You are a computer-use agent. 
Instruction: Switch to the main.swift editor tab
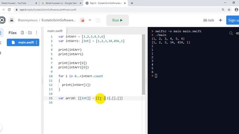click(x=55, y=31)
